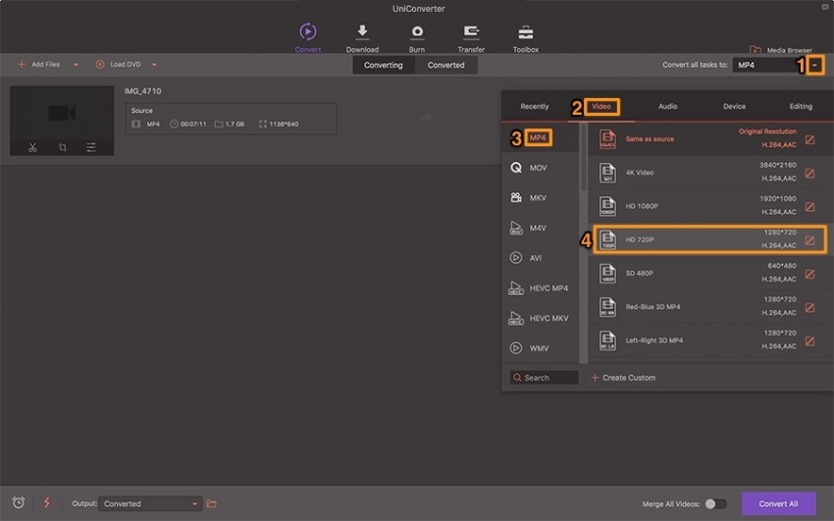834x521 pixels.
Task: Click the crop icon under thumbnail
Action: point(62,147)
